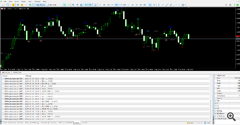Open the Trade tab in Toolbox
The height and width of the screenshot is (125, 240).
(x=5, y=123)
